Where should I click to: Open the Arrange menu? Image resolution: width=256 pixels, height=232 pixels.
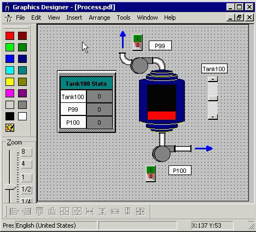coord(100,18)
